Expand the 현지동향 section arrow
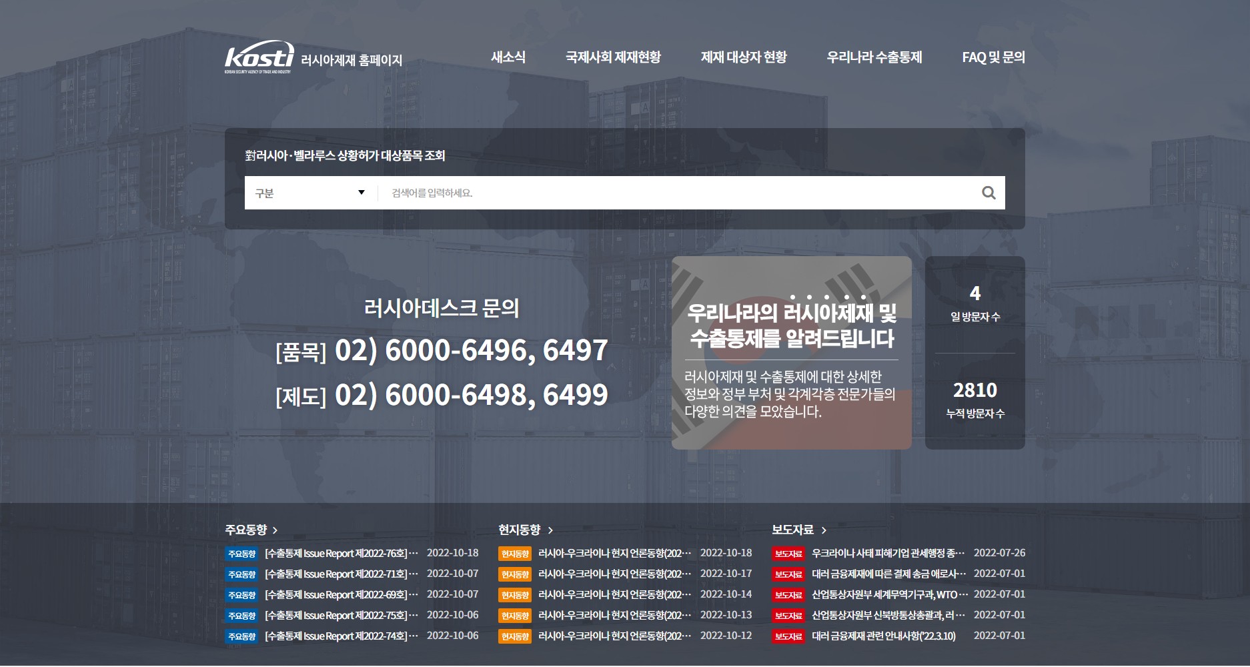1250x667 pixels. (550, 530)
